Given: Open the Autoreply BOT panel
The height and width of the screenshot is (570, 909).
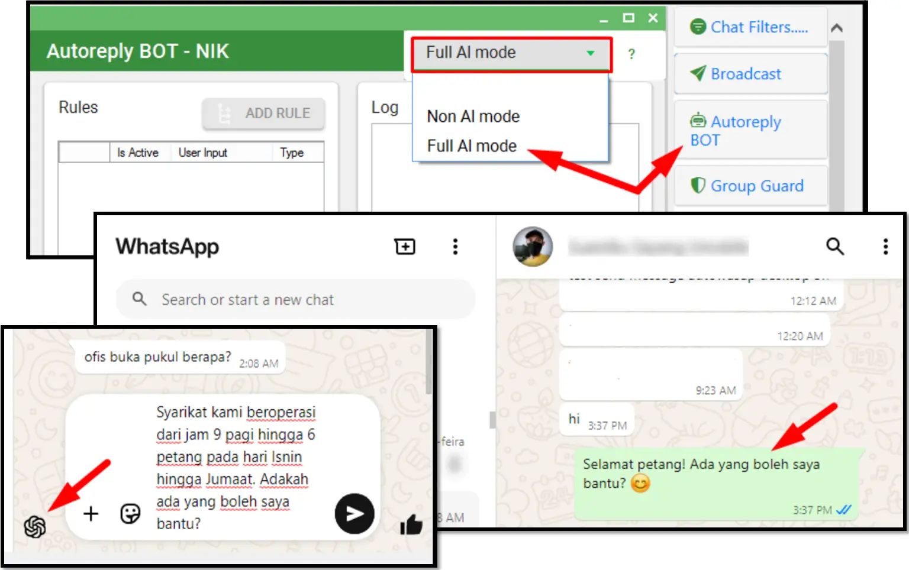Looking at the screenshot, I should pos(750,130).
